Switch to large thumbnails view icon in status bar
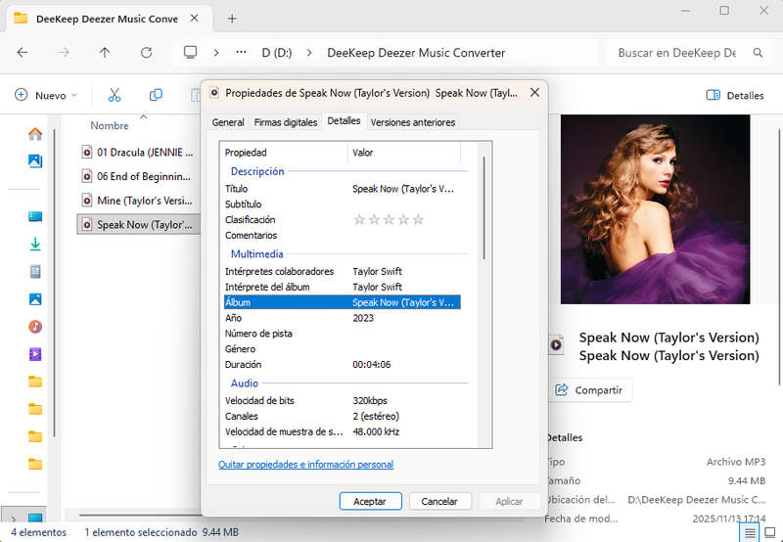 click(770, 533)
